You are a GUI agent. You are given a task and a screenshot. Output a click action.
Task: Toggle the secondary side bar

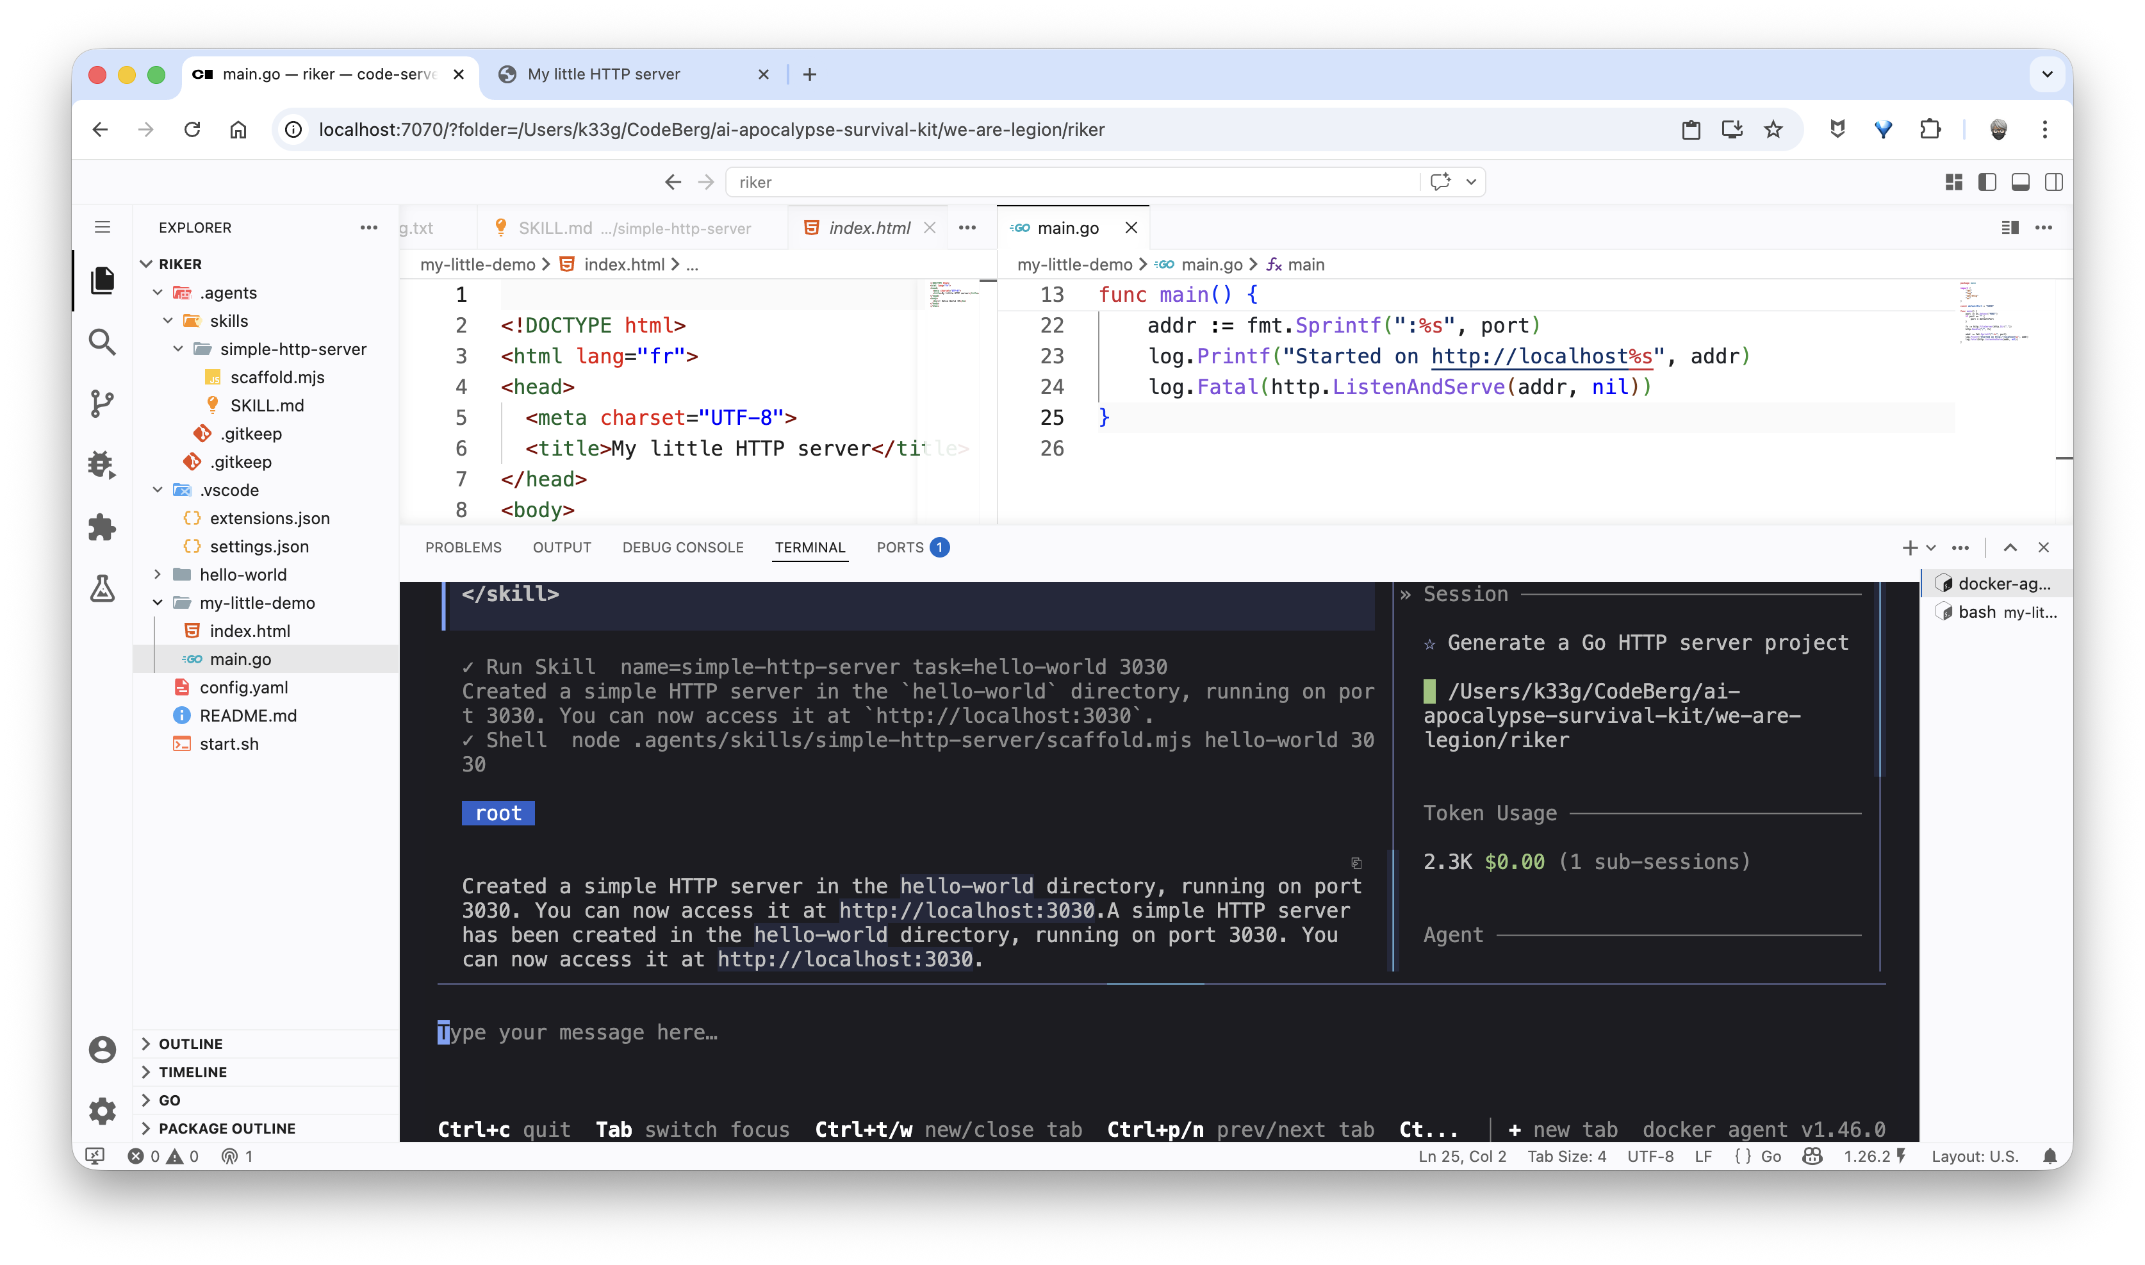point(2053,181)
